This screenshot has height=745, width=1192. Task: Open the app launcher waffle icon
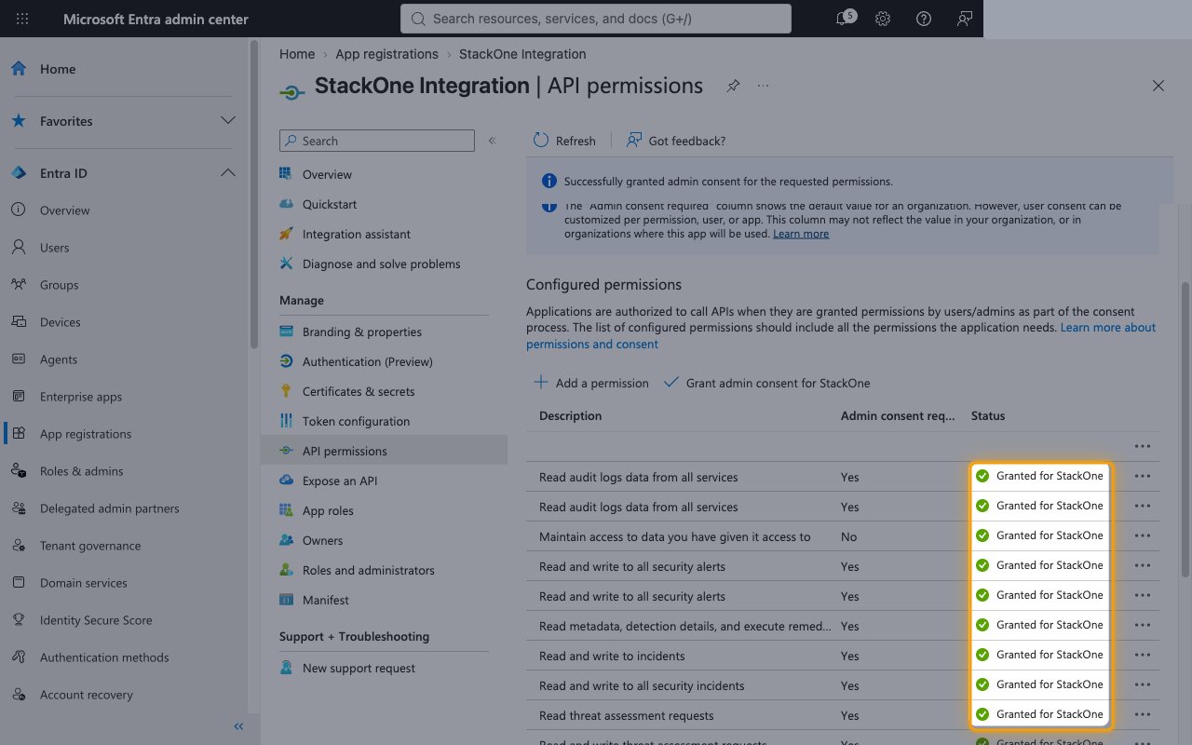pos(22,19)
